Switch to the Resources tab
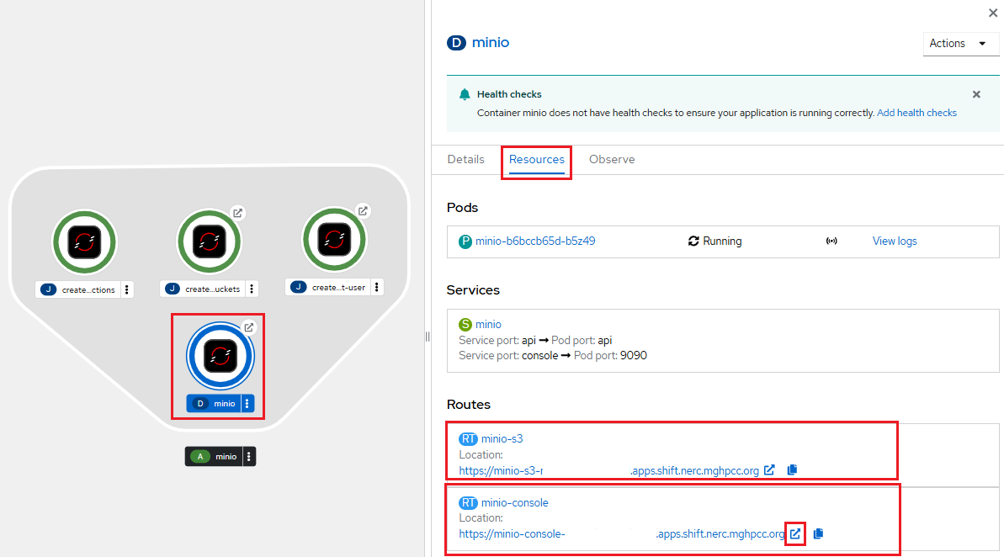 coord(537,159)
